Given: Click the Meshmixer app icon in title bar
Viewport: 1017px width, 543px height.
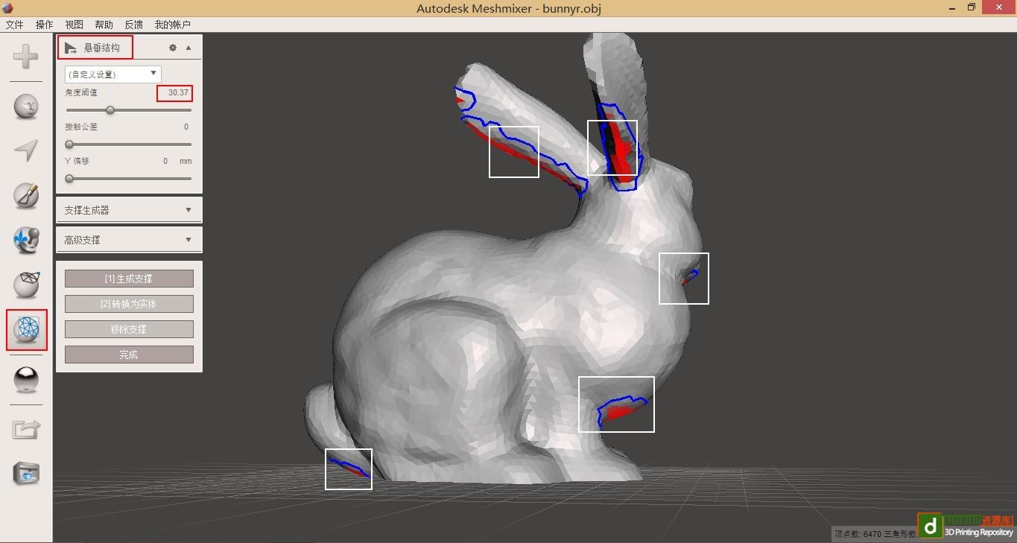Looking at the screenshot, I should pos(7,8).
